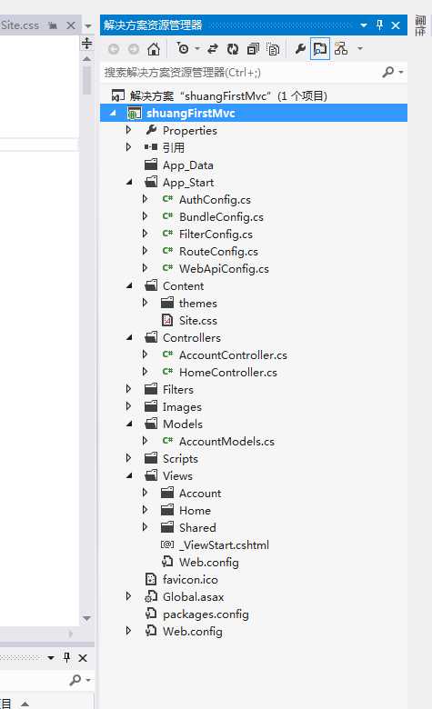The width and height of the screenshot is (432, 709).
Task: Close the Site.css editor tab
Action: 71,25
